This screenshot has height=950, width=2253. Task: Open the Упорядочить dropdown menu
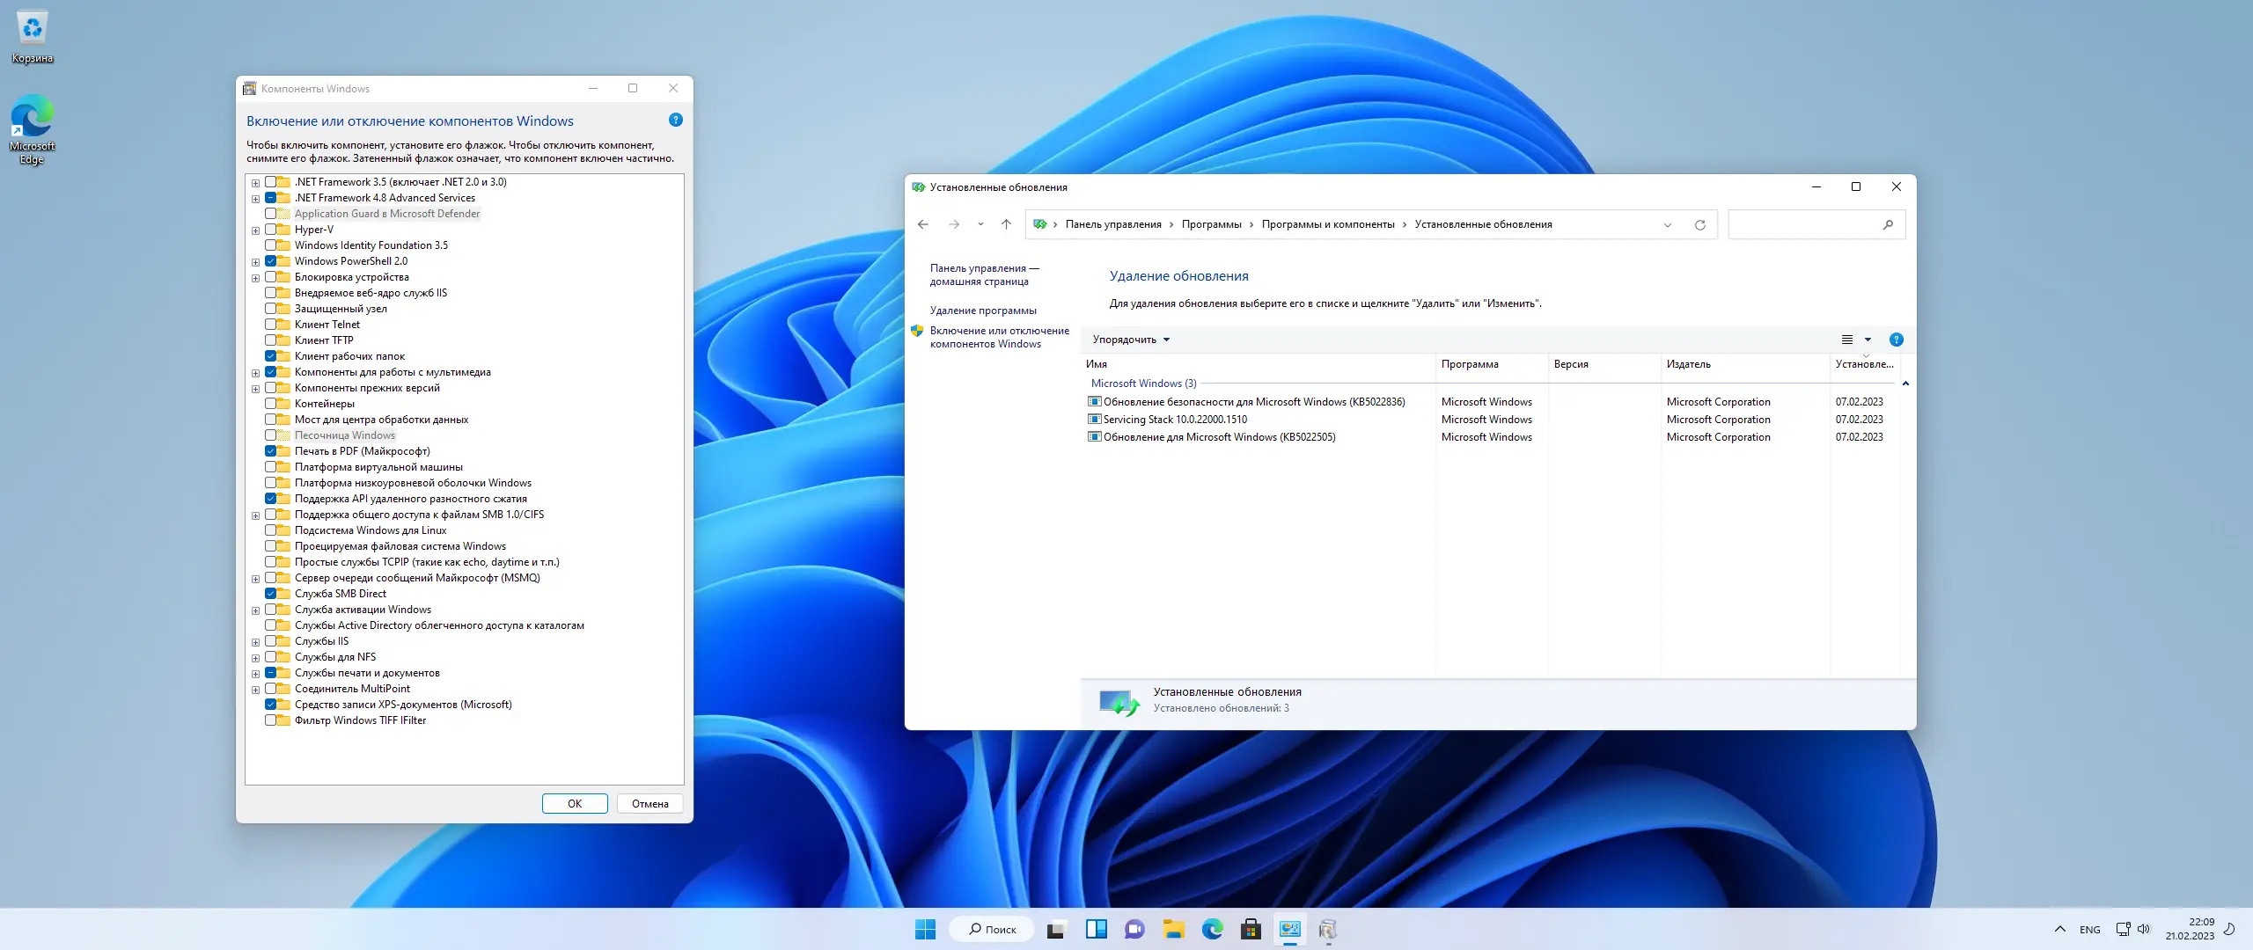point(1131,340)
